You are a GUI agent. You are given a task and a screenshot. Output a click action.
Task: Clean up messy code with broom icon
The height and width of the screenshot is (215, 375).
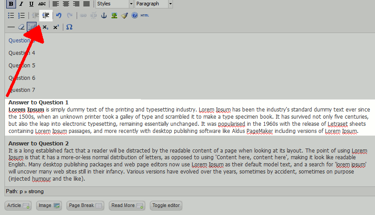124,15
